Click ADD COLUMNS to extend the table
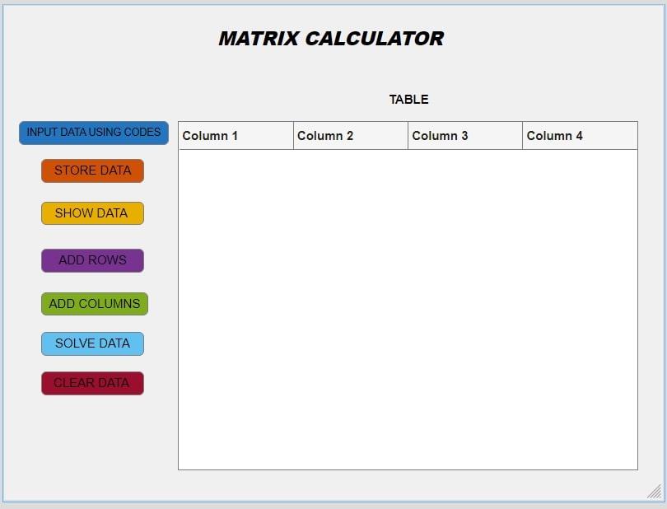The image size is (667, 509). coord(94,304)
